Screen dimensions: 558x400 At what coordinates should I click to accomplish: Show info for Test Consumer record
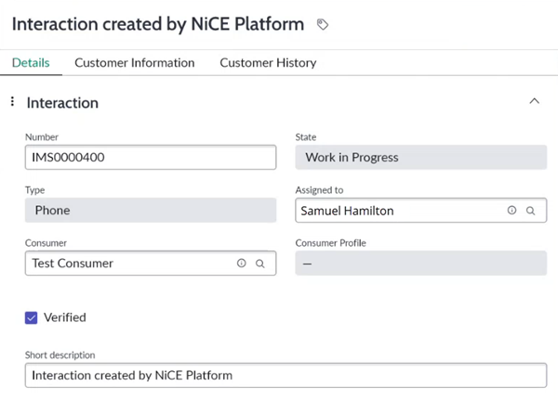pyautogui.click(x=242, y=264)
